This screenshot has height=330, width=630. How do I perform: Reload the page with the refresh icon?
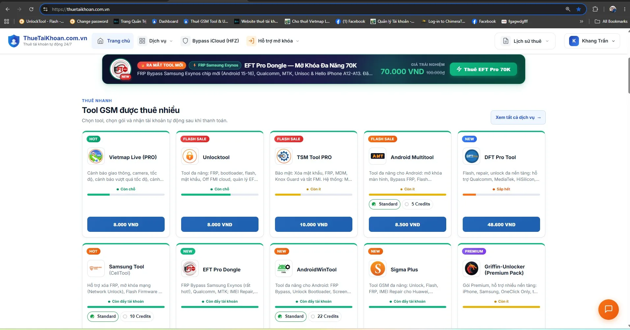tap(31, 9)
